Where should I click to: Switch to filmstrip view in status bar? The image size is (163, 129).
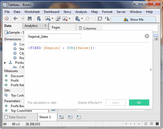point(152,124)
